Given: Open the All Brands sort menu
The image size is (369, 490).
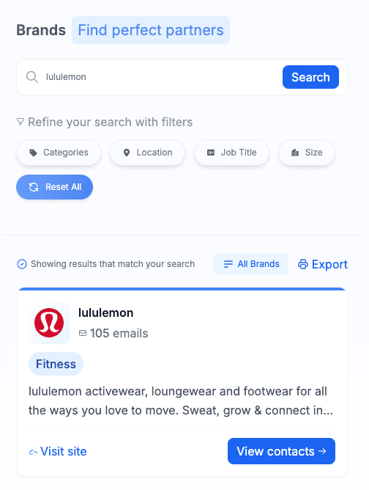Looking at the screenshot, I should (x=251, y=264).
